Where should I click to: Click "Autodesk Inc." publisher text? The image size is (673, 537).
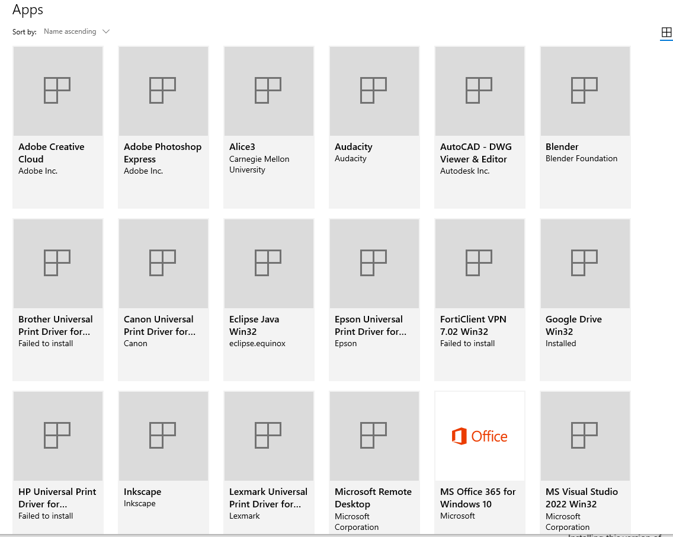coord(465,171)
